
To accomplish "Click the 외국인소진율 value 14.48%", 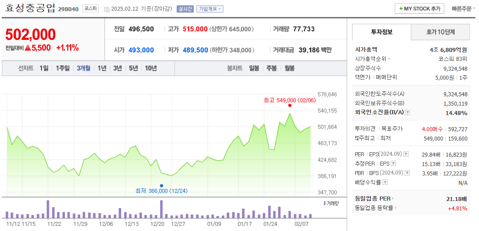I will [x=457, y=113].
